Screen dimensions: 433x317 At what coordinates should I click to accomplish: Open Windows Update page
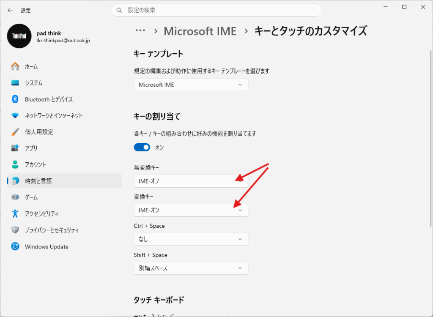click(x=64, y=246)
